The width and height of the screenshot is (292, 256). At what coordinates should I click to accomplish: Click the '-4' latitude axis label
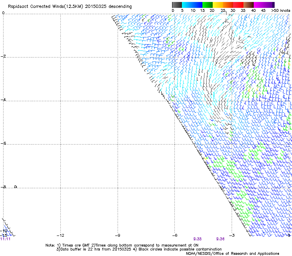(x=3, y=100)
